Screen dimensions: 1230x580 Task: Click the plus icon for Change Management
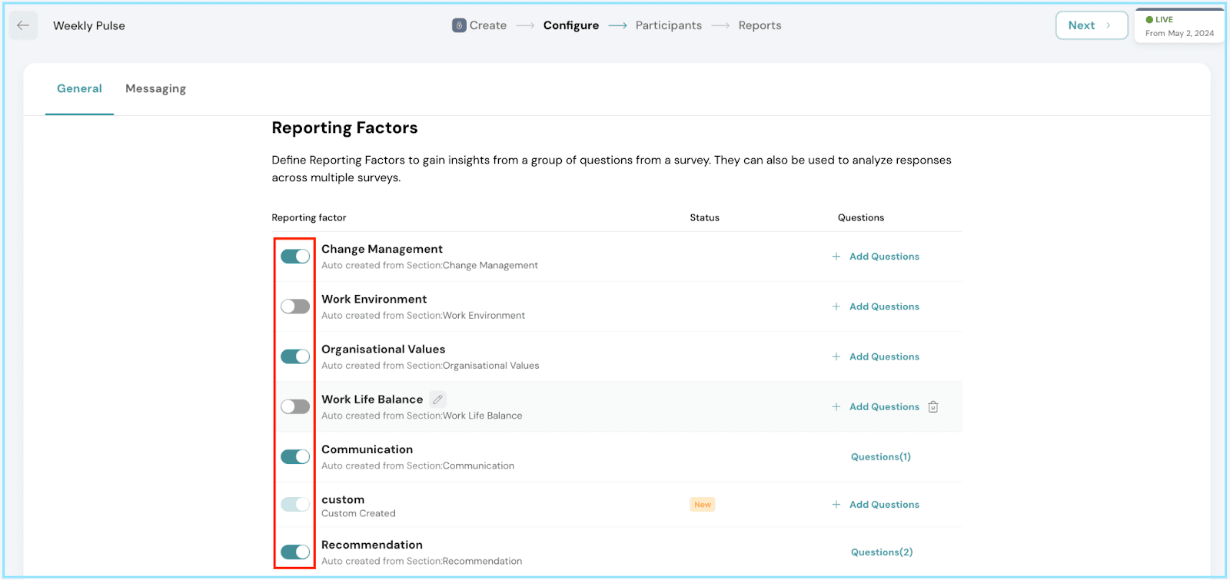836,257
